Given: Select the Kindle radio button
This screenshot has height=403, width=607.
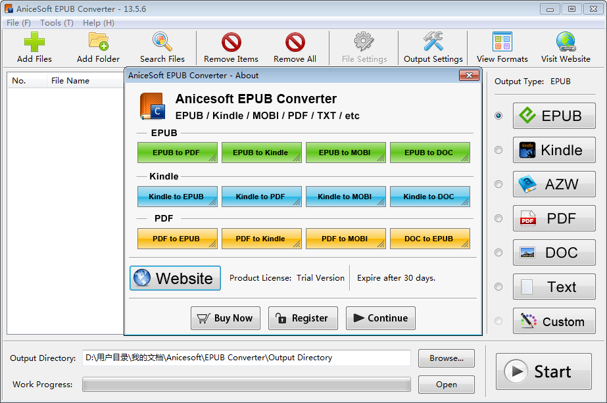Looking at the screenshot, I should [x=498, y=150].
